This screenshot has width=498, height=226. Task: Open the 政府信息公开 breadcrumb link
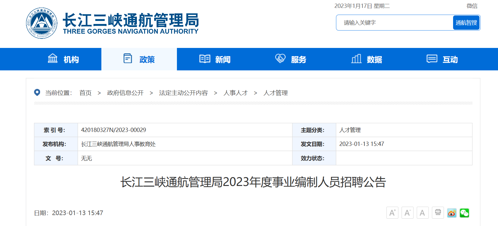click(125, 93)
